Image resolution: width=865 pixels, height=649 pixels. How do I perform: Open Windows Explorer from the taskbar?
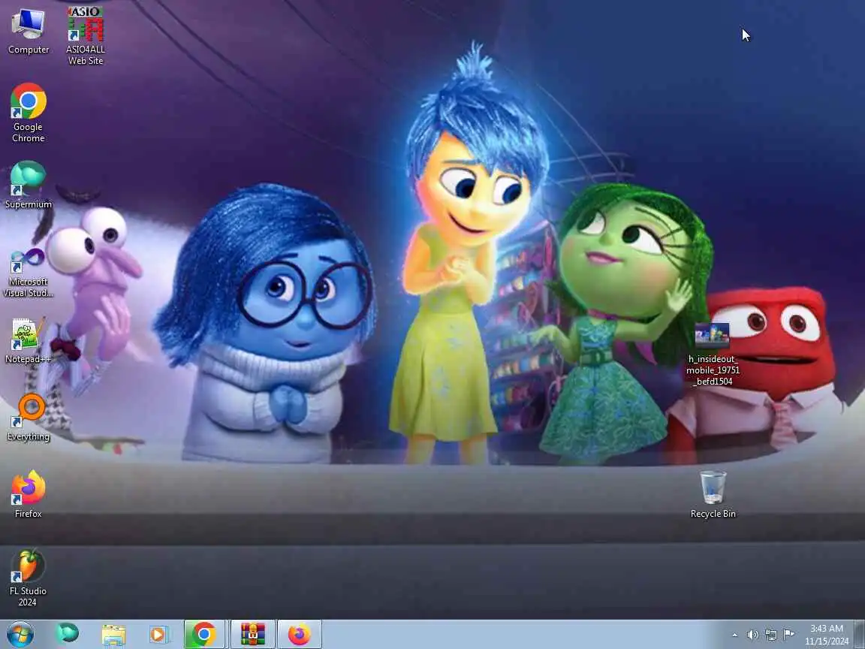click(x=113, y=634)
